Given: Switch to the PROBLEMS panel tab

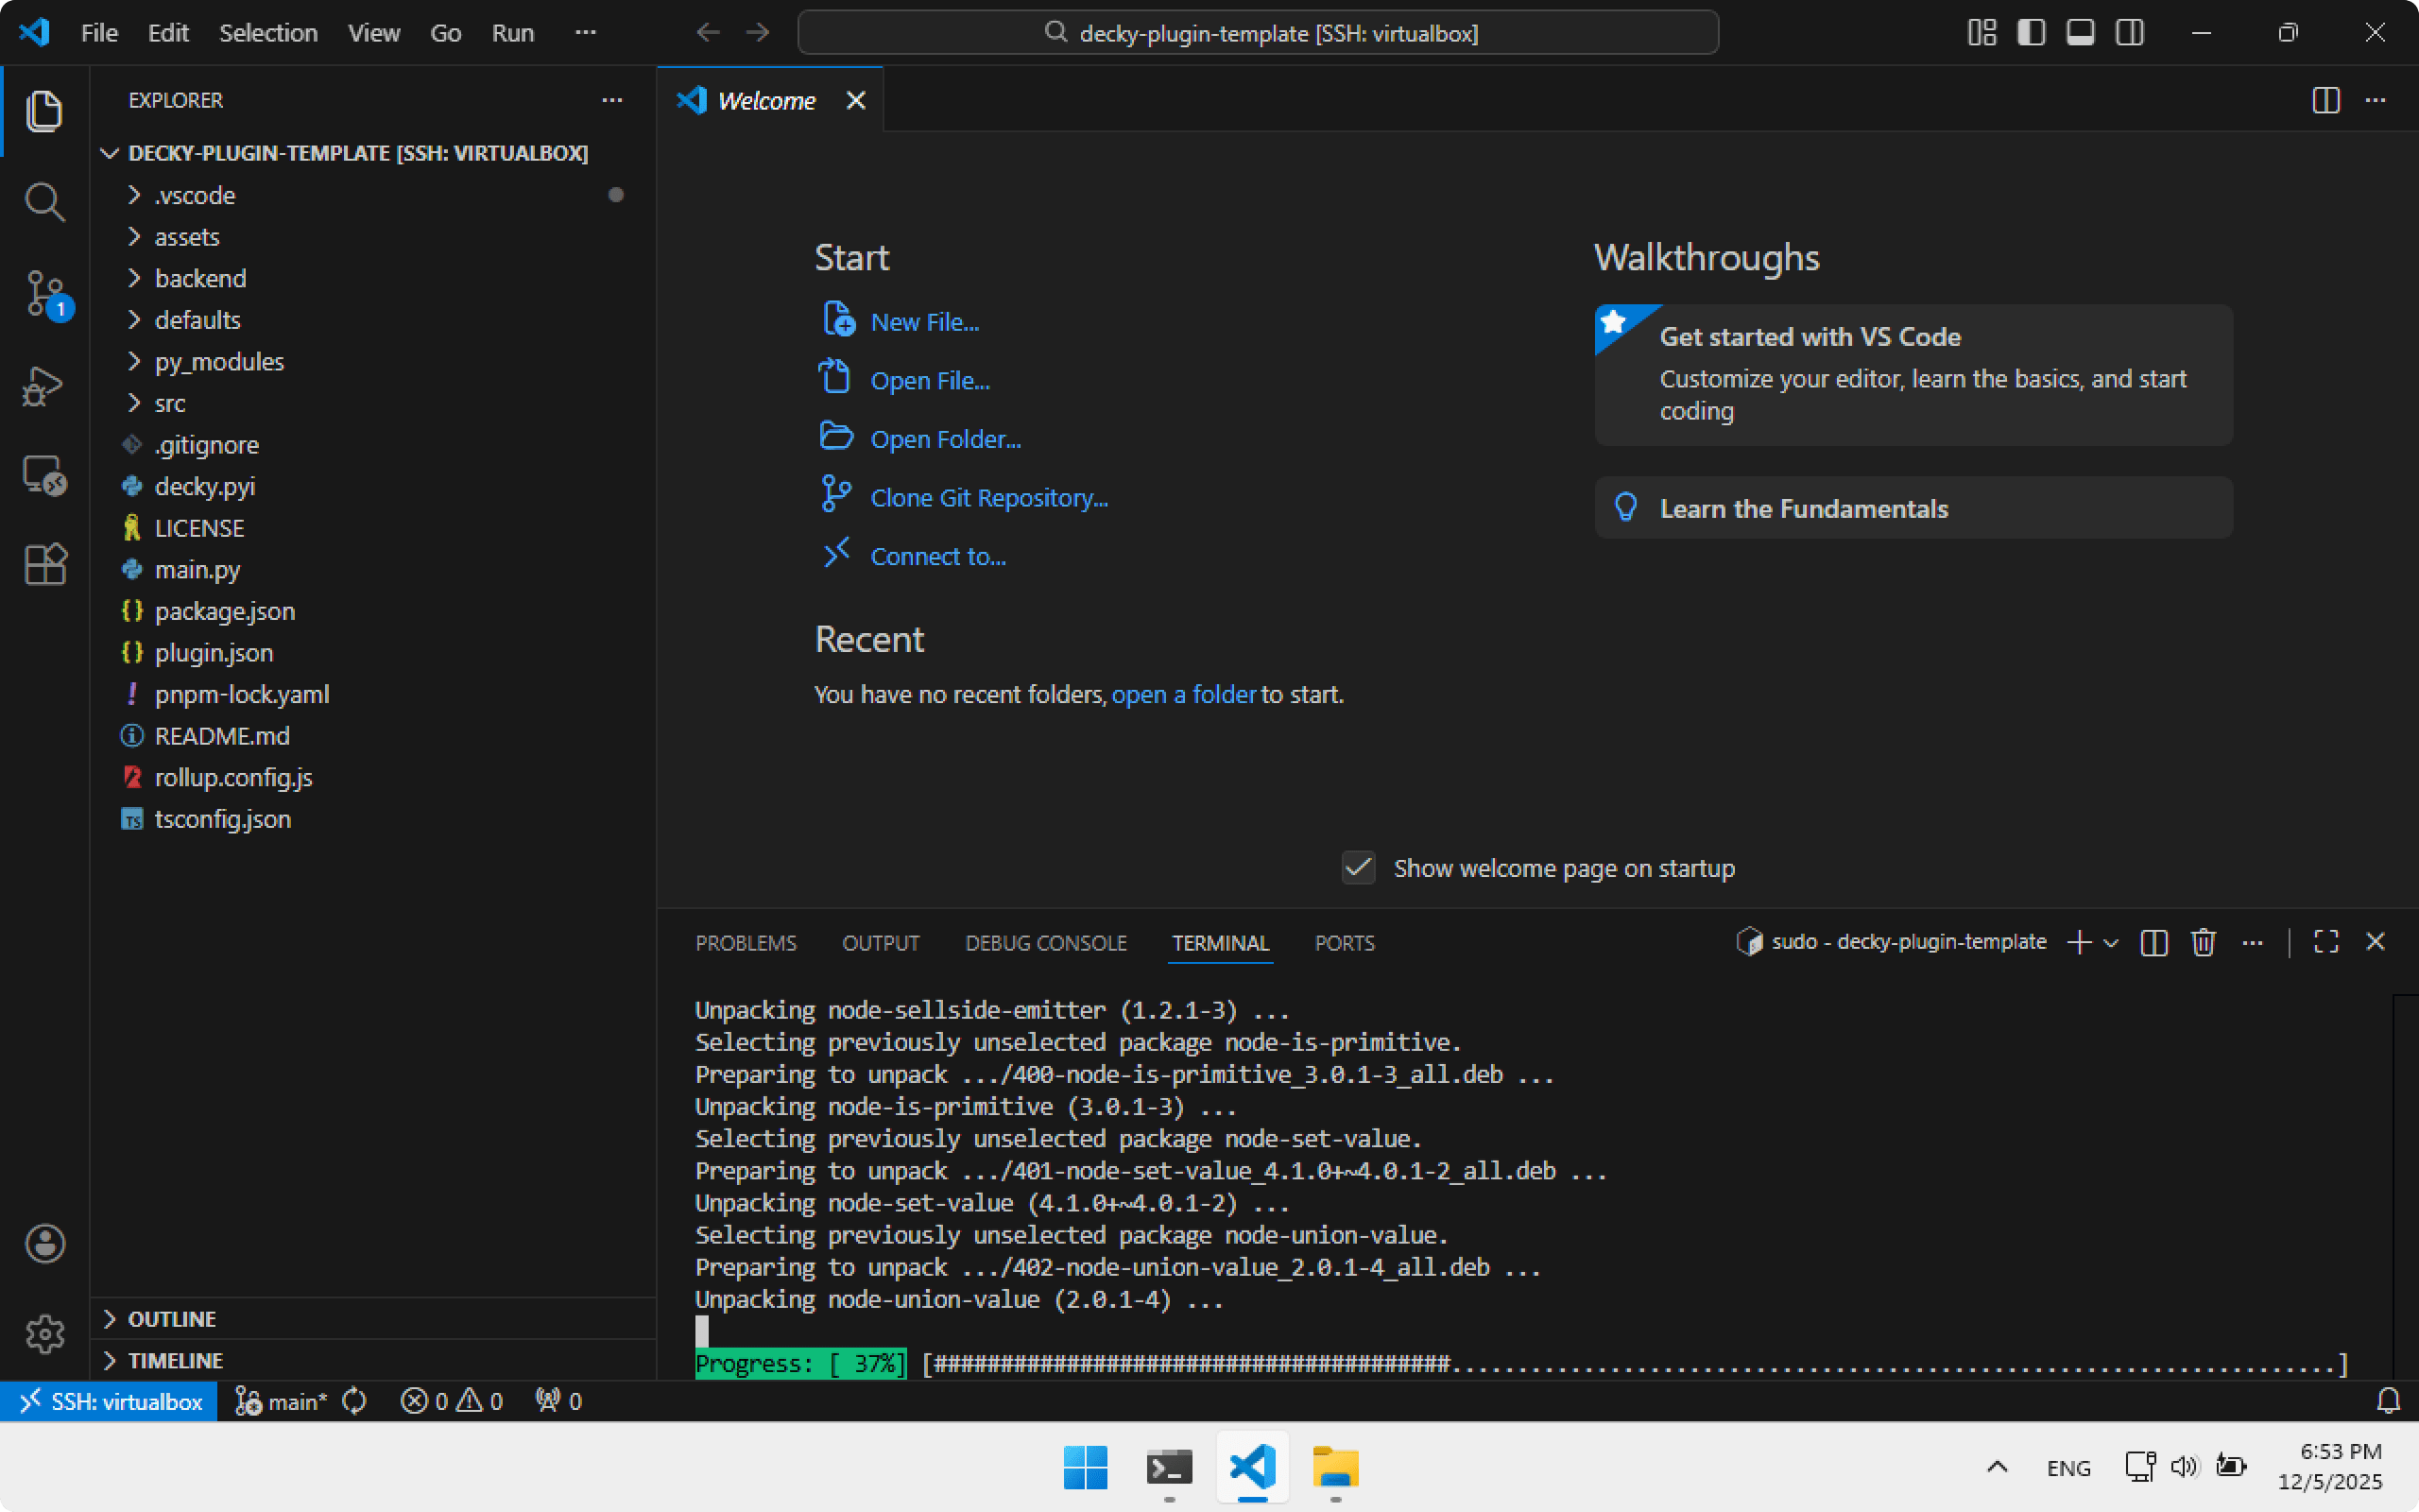Looking at the screenshot, I should point(746,943).
